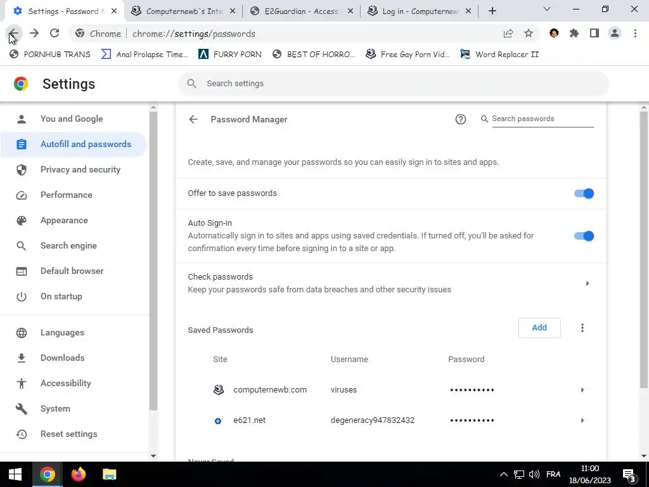Open a new tab with plus button
Image resolution: width=649 pixels, height=487 pixels.
492,11
